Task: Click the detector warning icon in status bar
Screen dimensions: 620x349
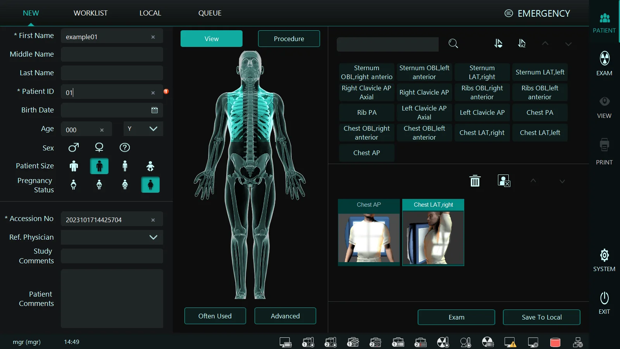Action: [510, 342]
